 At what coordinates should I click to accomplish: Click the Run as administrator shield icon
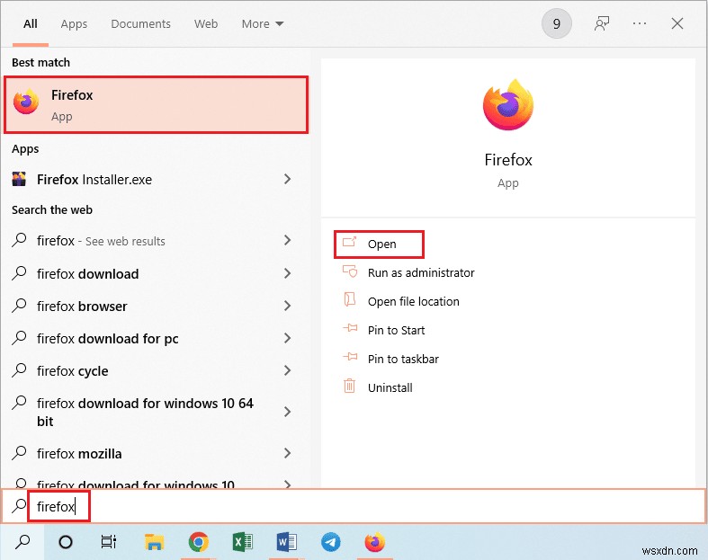point(349,271)
